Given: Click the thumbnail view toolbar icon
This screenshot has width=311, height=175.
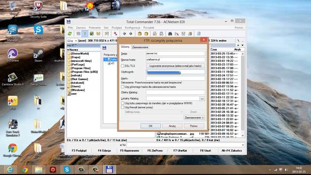Looking at the screenshot, I should (x=92, y=34).
